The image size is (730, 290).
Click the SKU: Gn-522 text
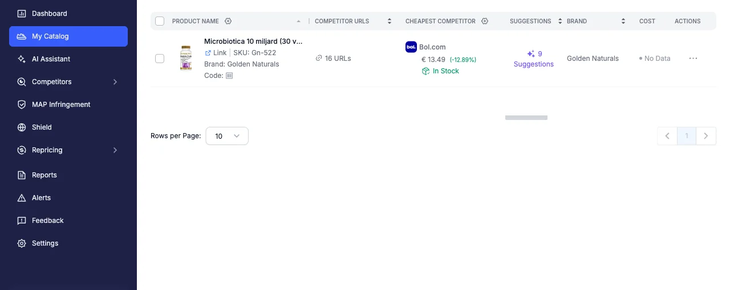point(255,53)
